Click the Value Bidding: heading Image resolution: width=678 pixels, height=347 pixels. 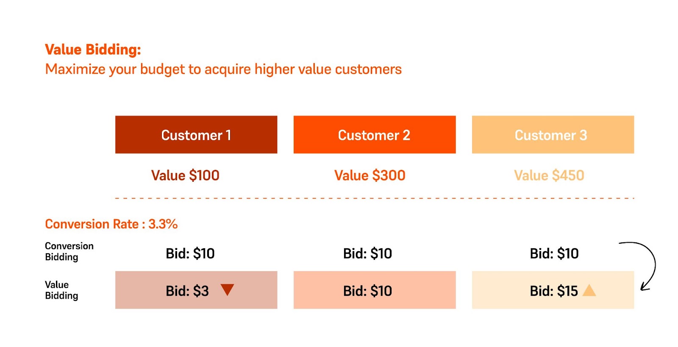point(93,50)
